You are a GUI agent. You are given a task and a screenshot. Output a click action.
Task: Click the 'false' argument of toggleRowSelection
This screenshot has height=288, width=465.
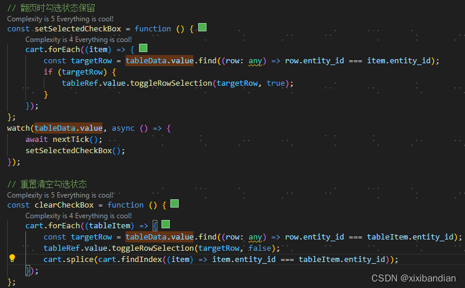[x=260, y=248]
